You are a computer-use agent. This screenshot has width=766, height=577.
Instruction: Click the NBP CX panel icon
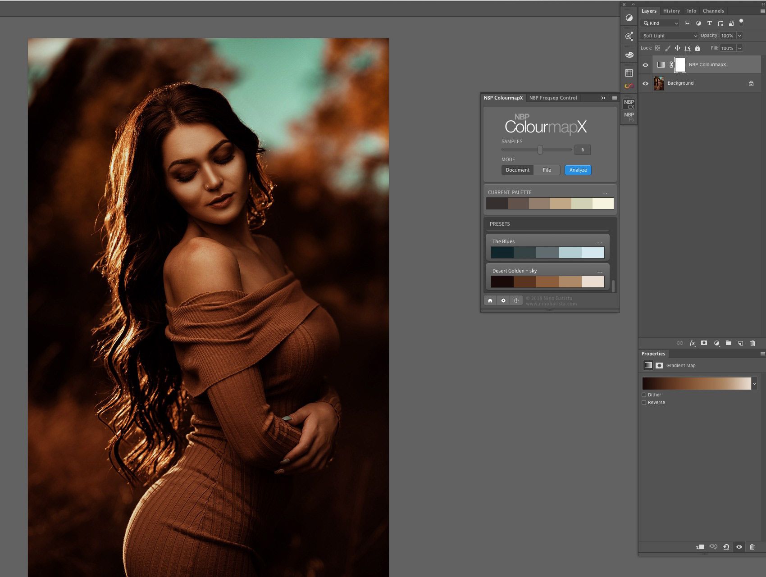pos(629,104)
